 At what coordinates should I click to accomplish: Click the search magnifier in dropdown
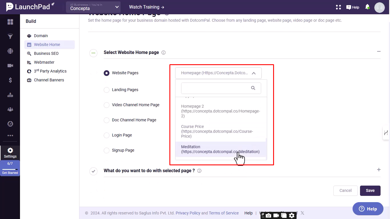[x=253, y=88]
